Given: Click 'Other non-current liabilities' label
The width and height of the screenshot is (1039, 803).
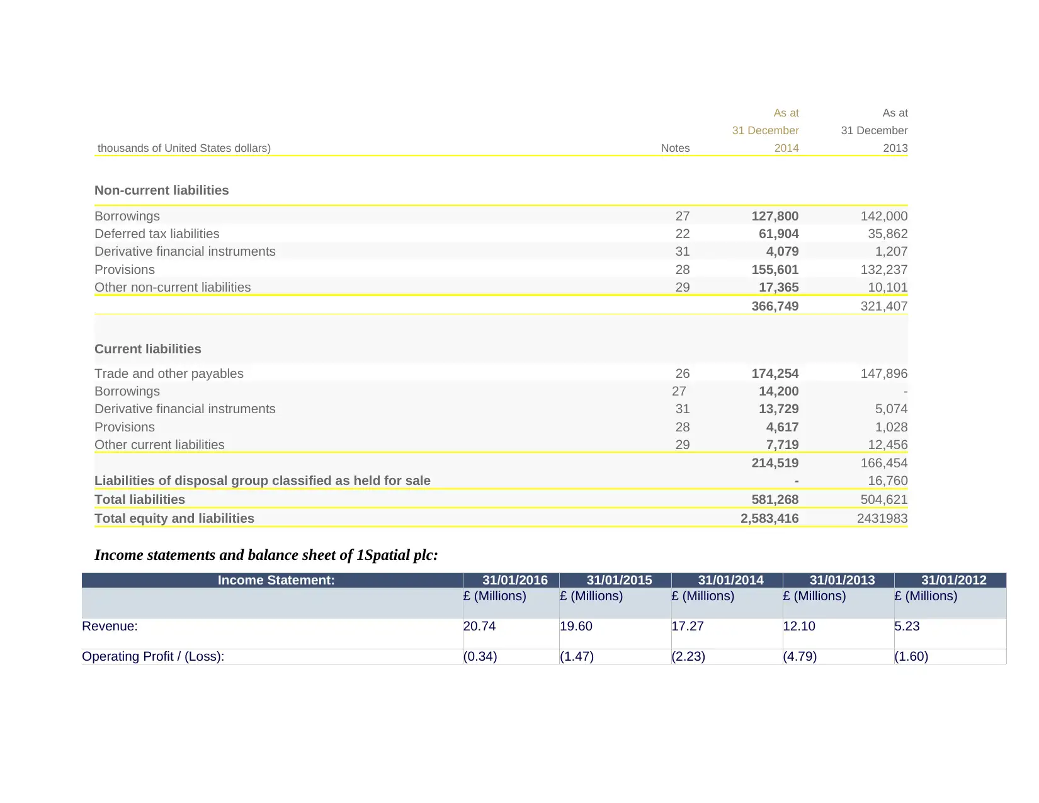Looking at the screenshot, I should point(173,287).
